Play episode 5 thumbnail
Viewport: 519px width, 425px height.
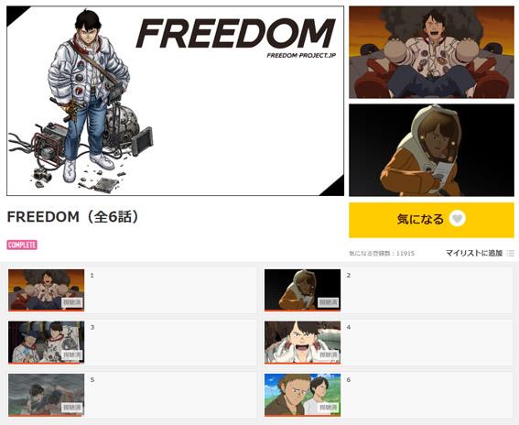coord(47,395)
